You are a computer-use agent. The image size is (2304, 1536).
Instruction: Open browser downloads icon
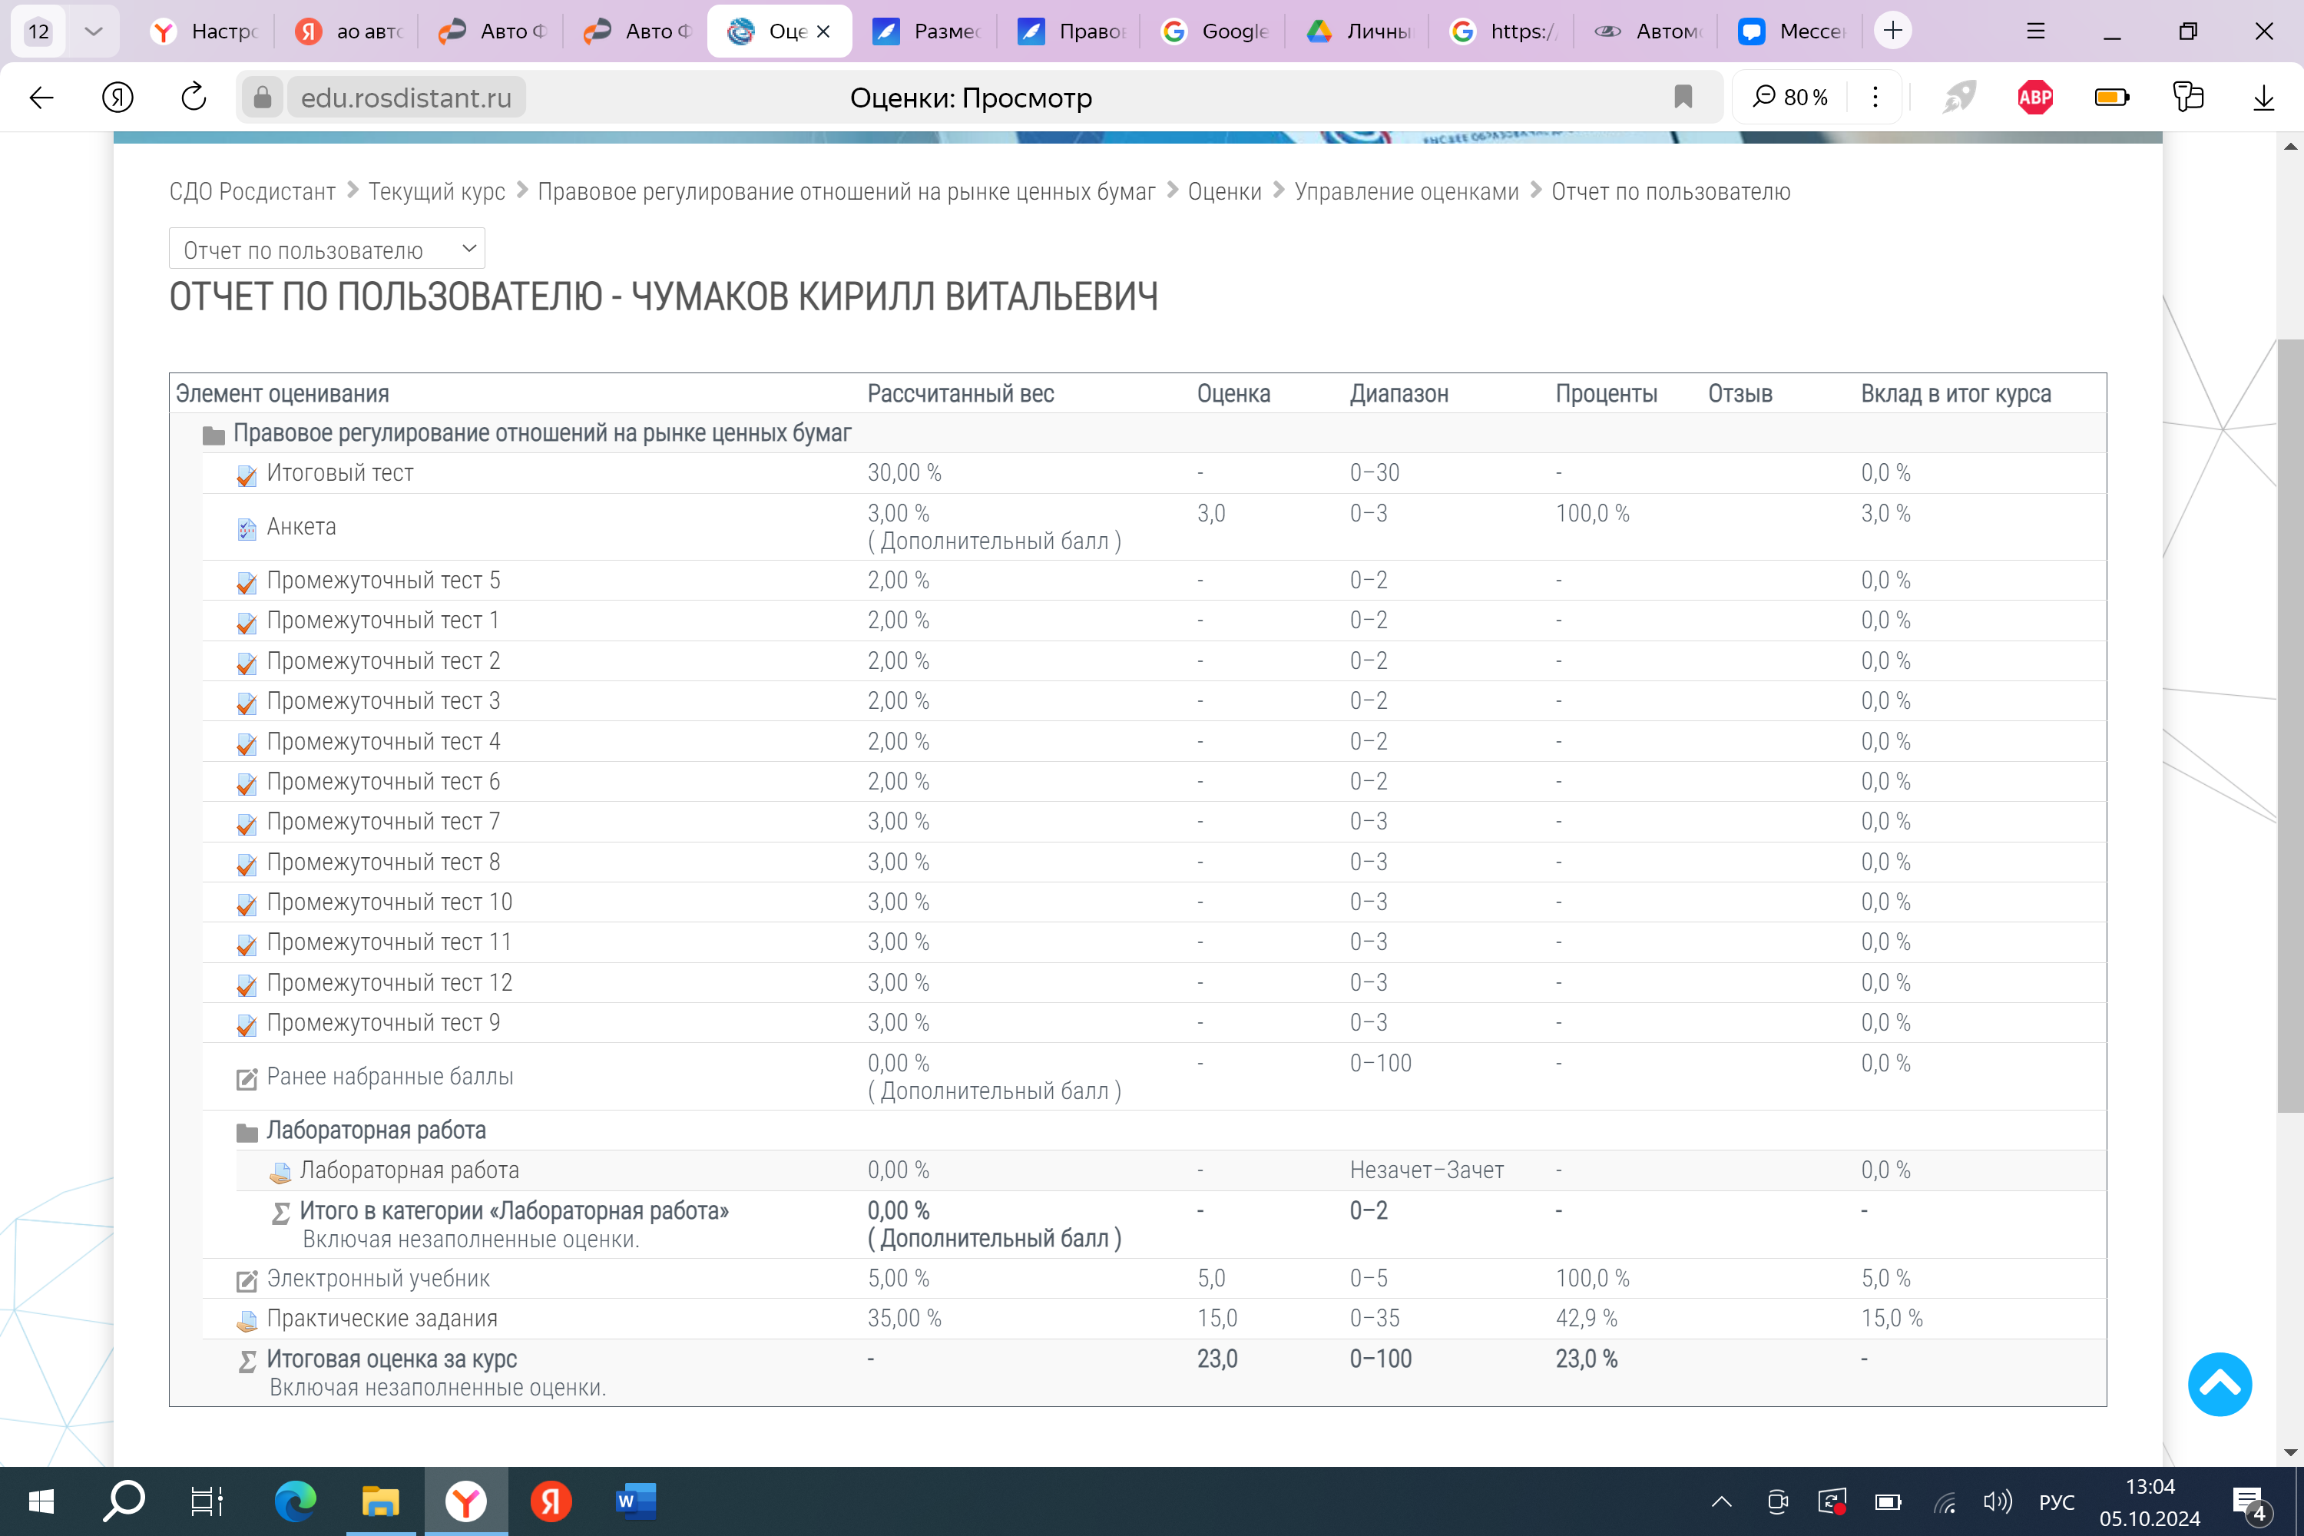[2263, 97]
